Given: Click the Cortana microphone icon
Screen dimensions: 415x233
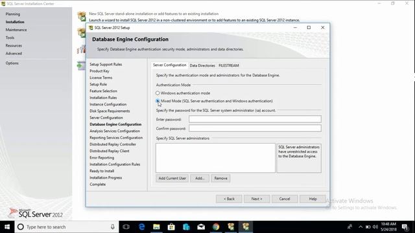Looking at the screenshot, I should pos(112,227).
